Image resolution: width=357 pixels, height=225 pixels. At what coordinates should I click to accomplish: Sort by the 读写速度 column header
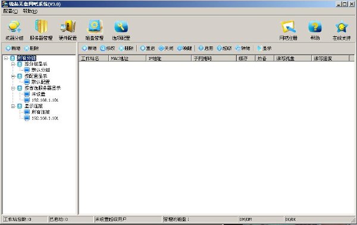pyautogui.click(x=330, y=58)
